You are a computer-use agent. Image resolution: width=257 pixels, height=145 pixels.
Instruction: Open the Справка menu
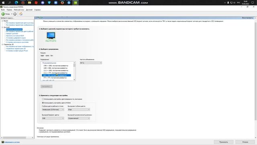point(37,10)
